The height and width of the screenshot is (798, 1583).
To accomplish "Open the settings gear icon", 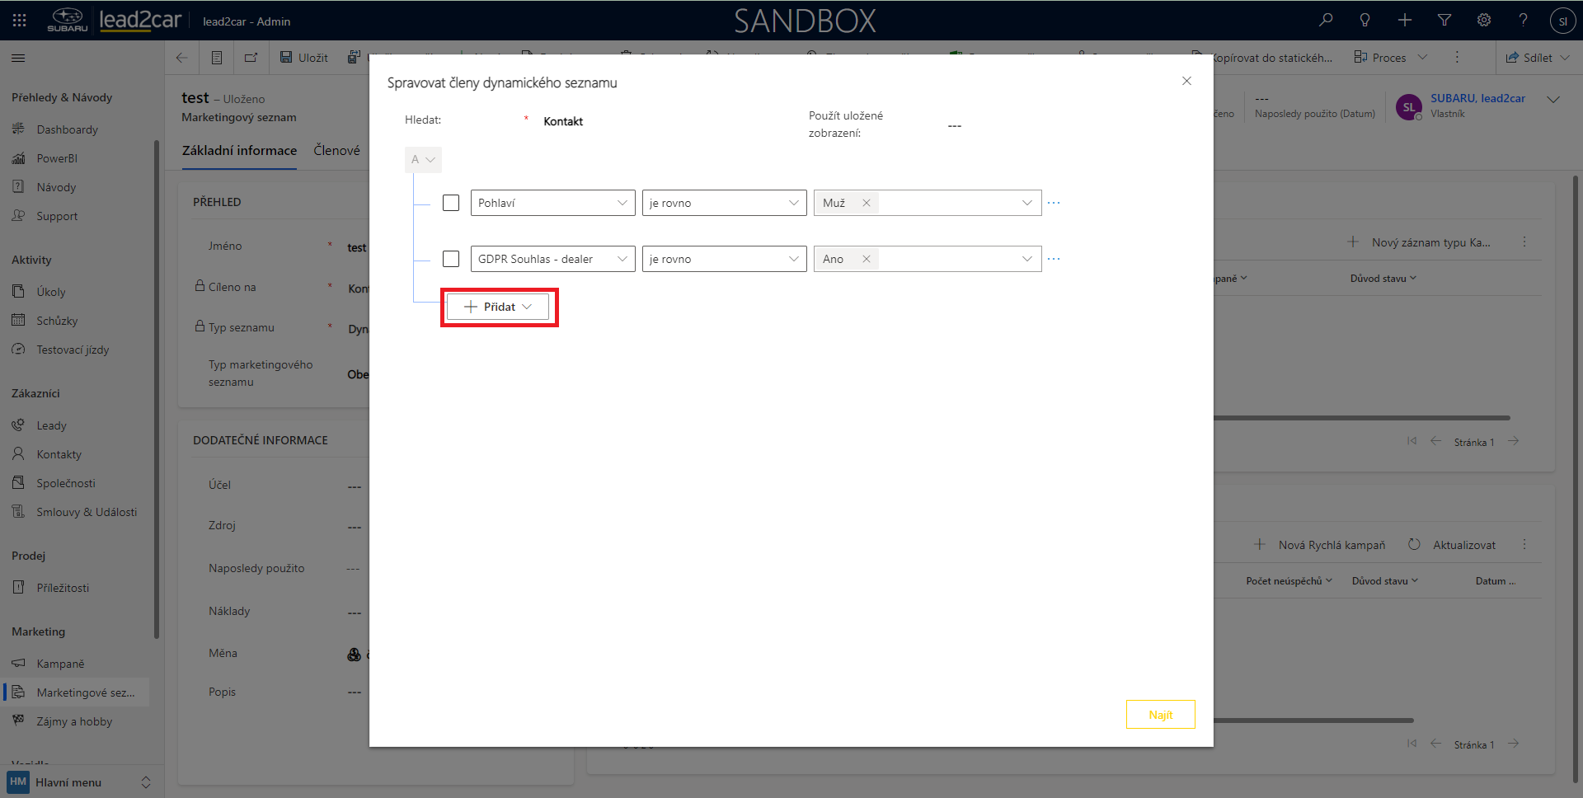I will 1484,21.
